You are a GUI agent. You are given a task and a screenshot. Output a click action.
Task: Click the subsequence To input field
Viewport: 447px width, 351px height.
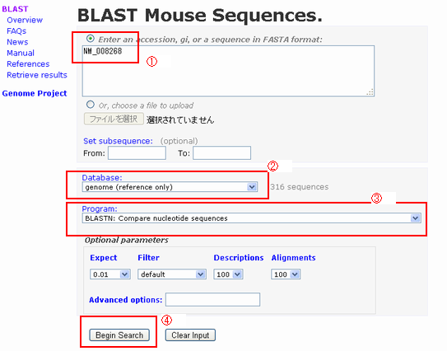221,153
